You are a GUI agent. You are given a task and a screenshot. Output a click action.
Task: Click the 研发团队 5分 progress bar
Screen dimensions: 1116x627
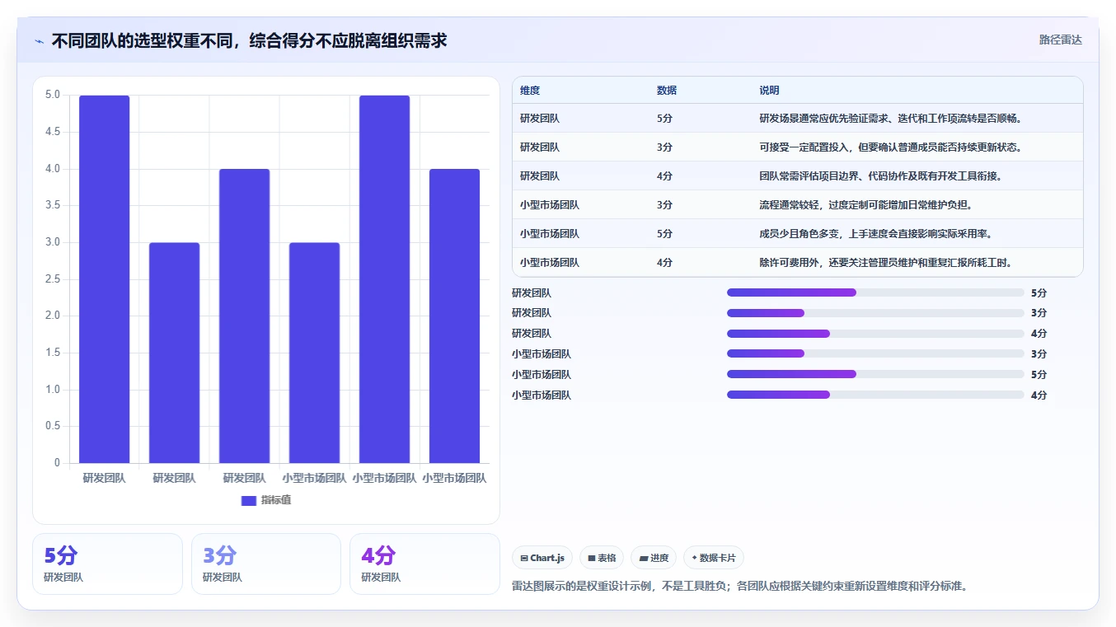click(x=875, y=292)
